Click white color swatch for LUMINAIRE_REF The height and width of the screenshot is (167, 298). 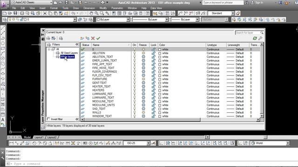coord(160,94)
